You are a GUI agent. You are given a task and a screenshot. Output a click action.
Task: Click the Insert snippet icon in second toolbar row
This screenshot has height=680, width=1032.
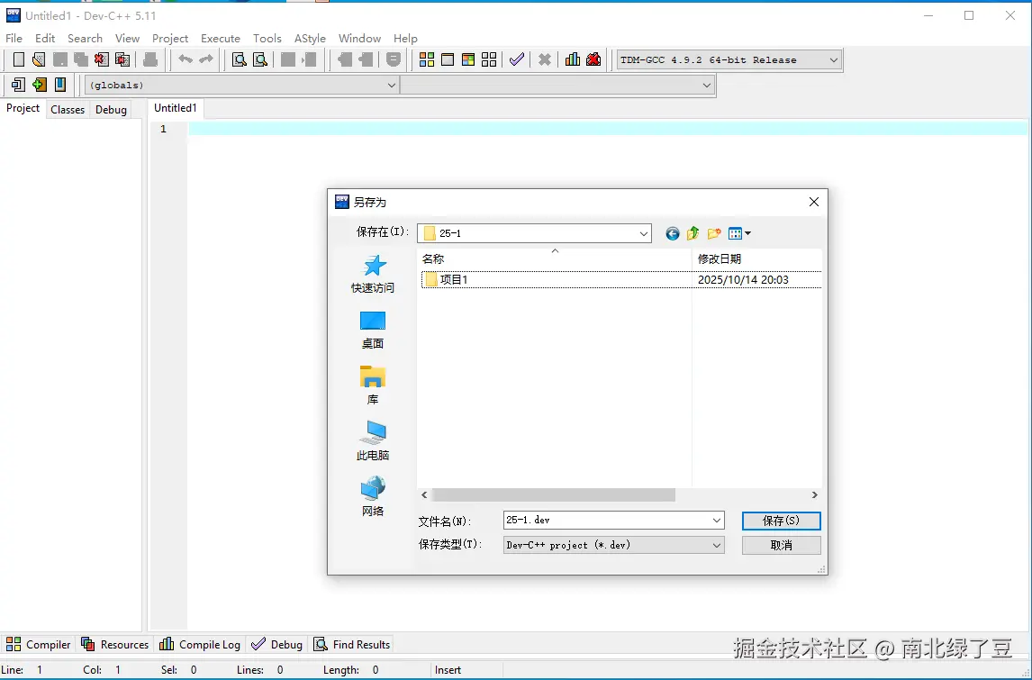tap(18, 85)
